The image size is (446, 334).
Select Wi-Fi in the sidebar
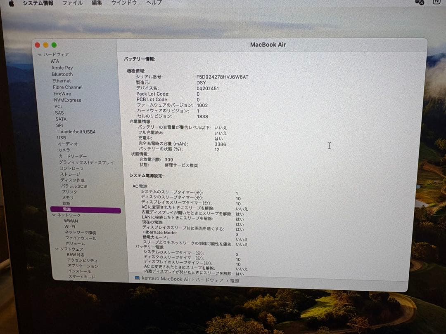(x=70, y=226)
